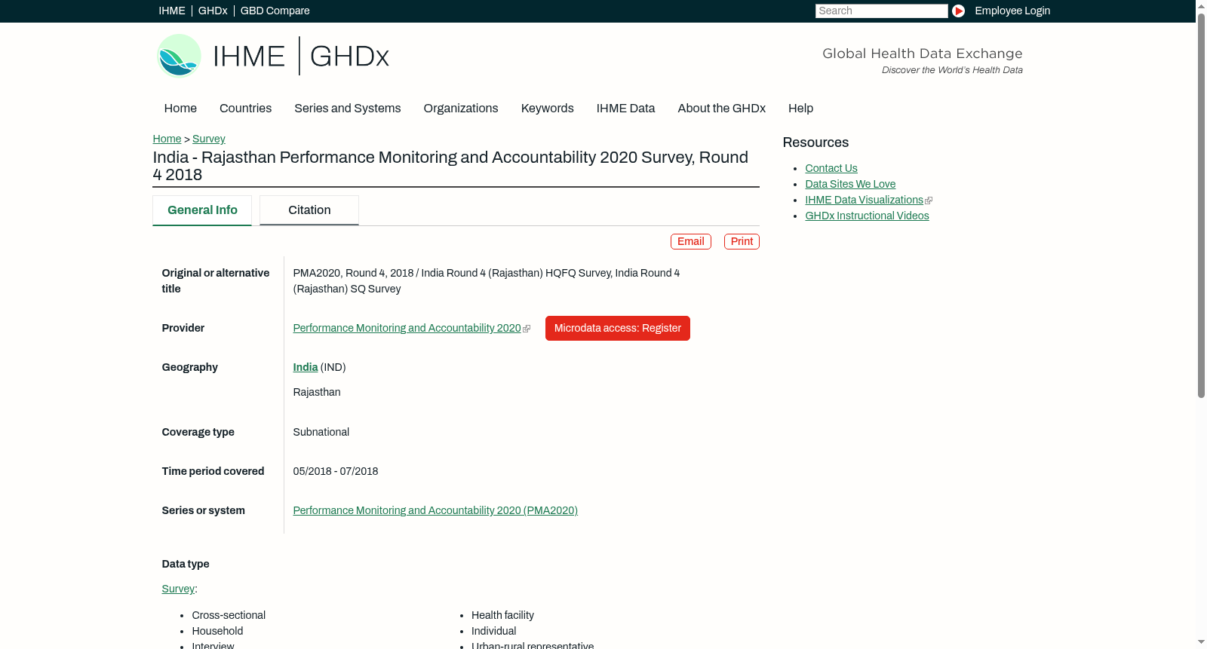This screenshot has height=649, width=1207.
Task: Click the Survey data type link
Action: [x=178, y=589]
